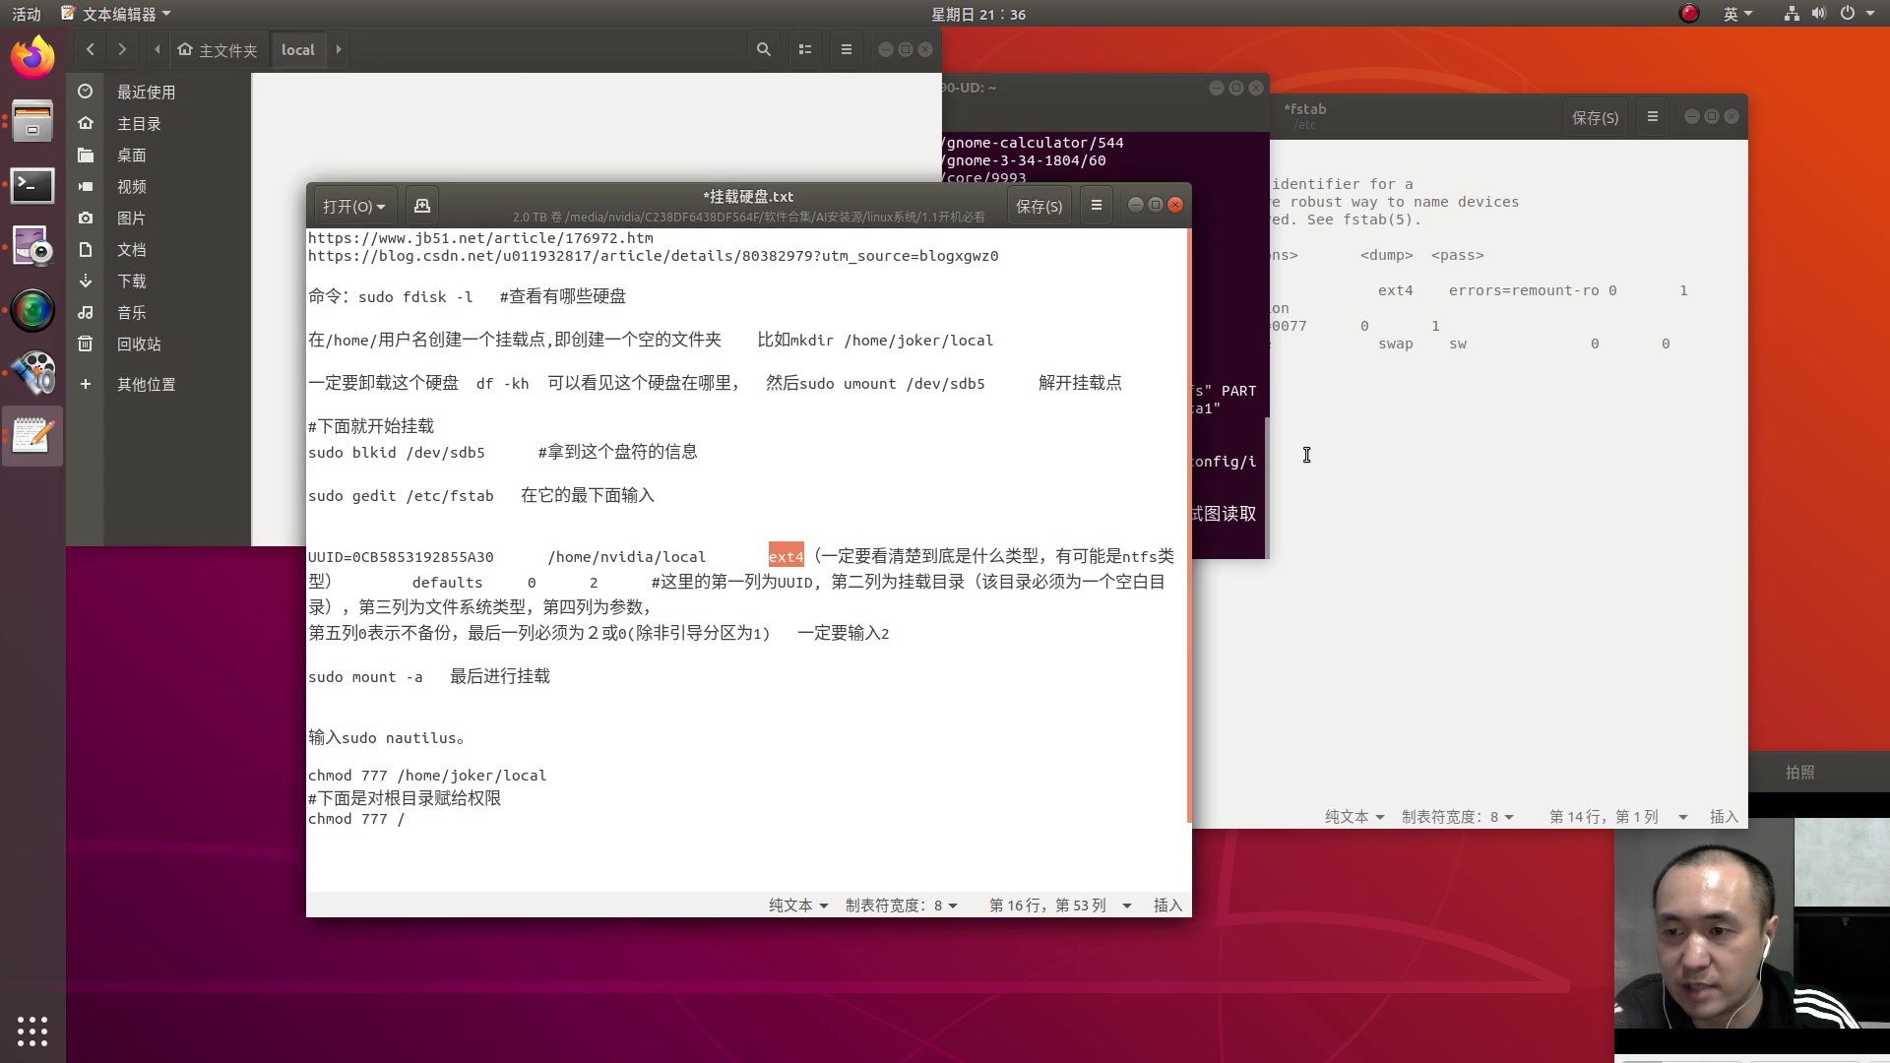
Task: Expand 制表符宽度 dropdown in fstab window
Action: click(1457, 817)
